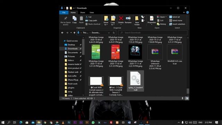Select Part - 2 Cook With Comali video
Image resolution: width=222 pixels, height=125 pixels.
[x=116, y=86]
